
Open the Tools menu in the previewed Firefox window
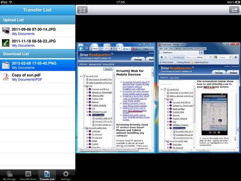[197, 49]
